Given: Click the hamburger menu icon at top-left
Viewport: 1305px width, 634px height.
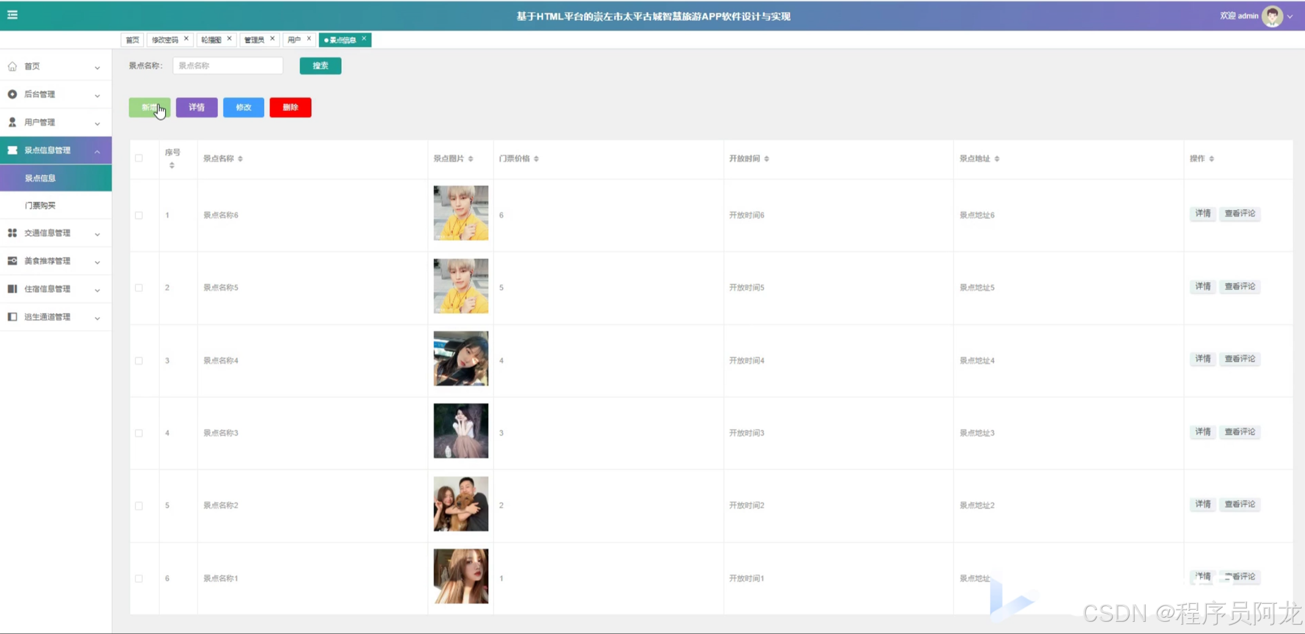Looking at the screenshot, I should click(12, 15).
